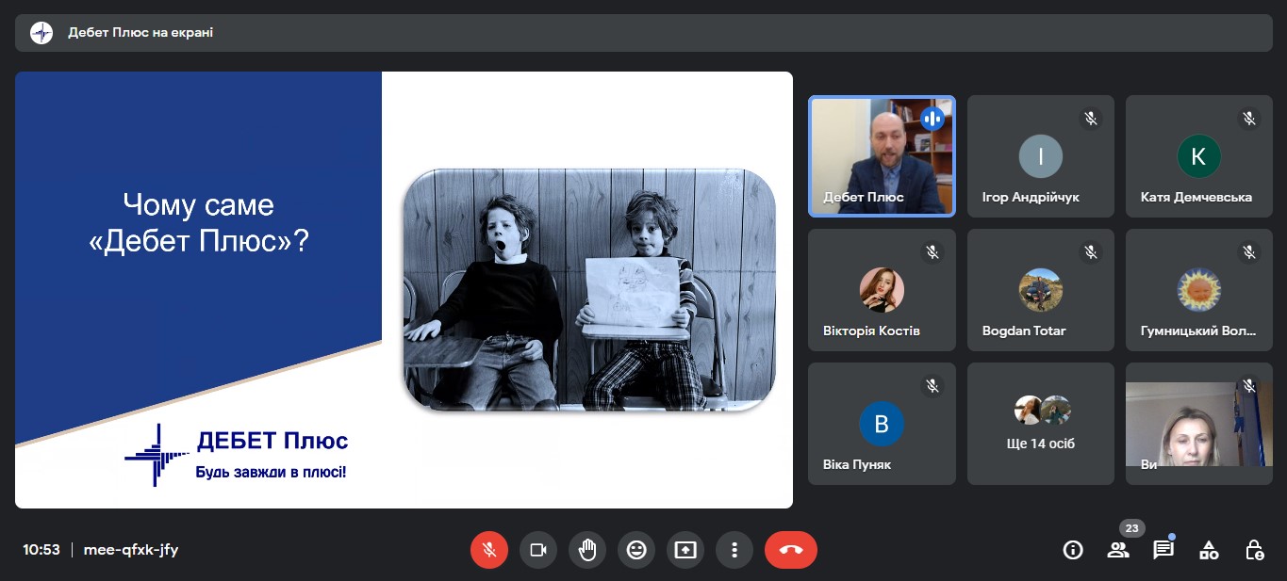
Task: Click the meeting code mee-qfxk-jfy
Action: (x=131, y=550)
